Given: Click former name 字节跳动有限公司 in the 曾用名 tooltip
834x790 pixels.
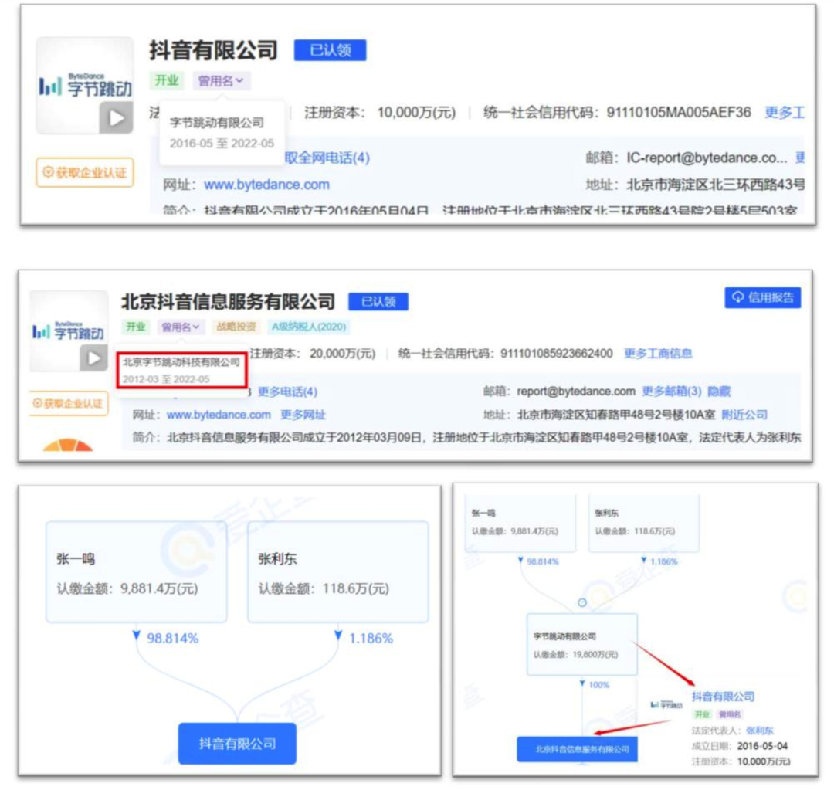Looking at the screenshot, I should pyautogui.click(x=217, y=123).
